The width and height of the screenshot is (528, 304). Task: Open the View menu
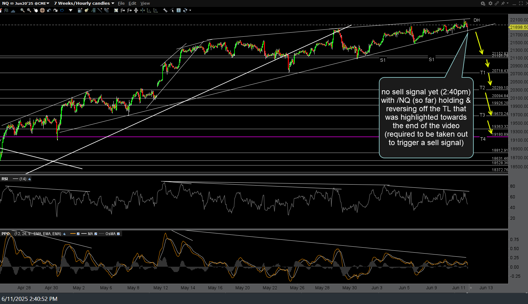pyautogui.click(x=145, y=3)
